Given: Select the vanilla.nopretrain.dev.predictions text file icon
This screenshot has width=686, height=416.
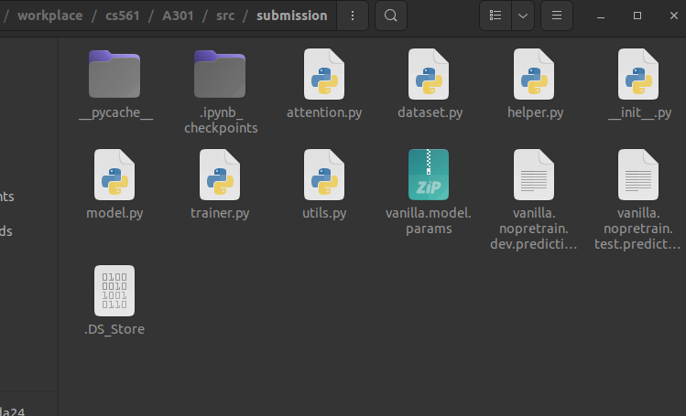Looking at the screenshot, I should tap(534, 175).
